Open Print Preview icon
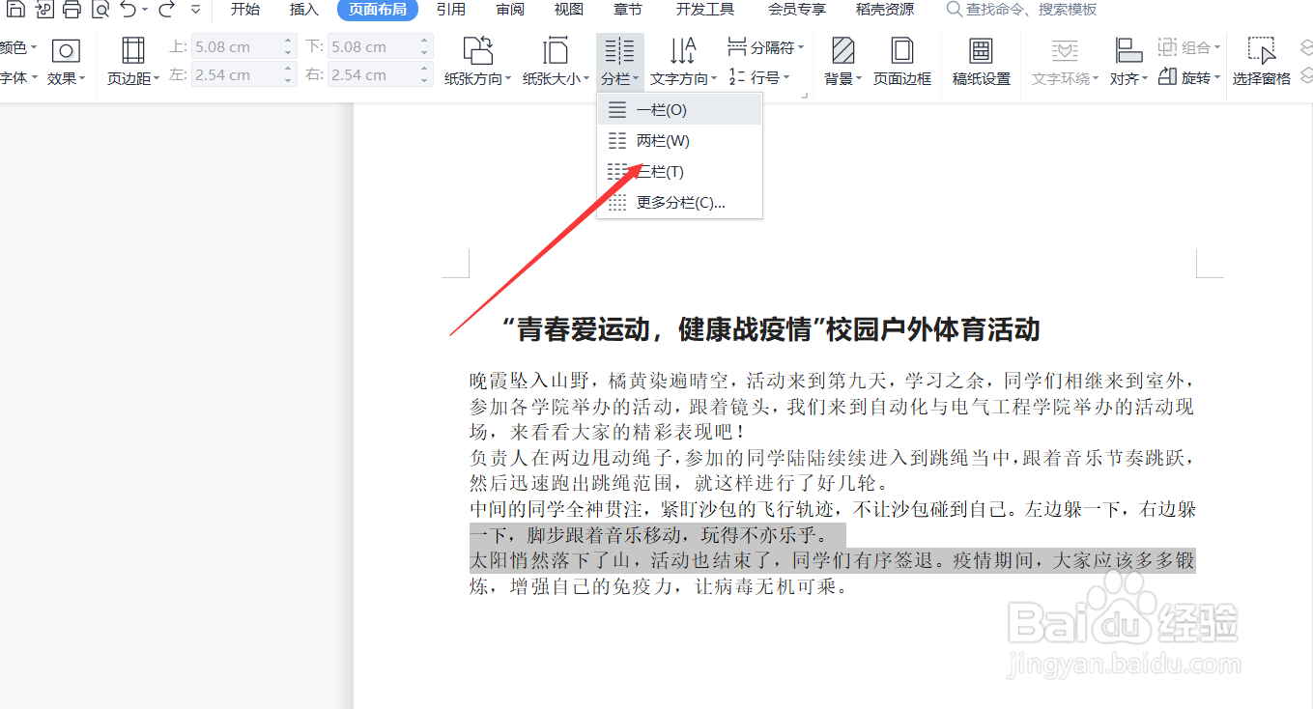1313x709 pixels. pos(100,10)
